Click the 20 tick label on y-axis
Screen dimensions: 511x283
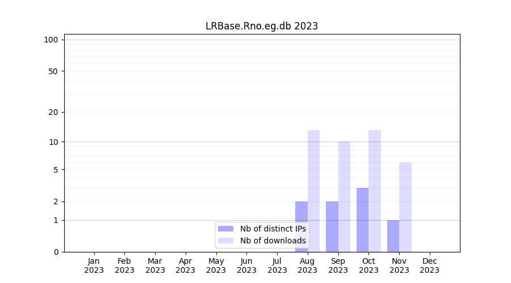pyautogui.click(x=53, y=112)
